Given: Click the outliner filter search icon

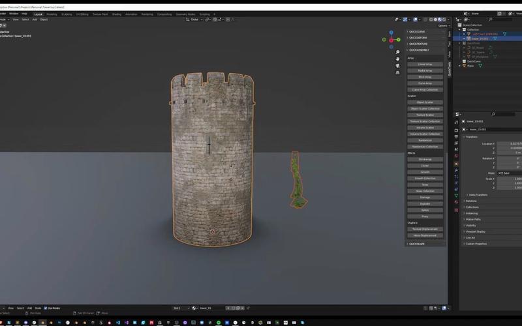Looking at the screenshot, I should (x=491, y=20).
